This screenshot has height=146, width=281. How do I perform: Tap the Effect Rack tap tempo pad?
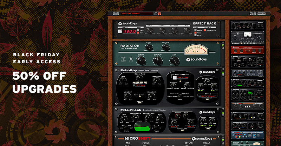pos(120,31)
